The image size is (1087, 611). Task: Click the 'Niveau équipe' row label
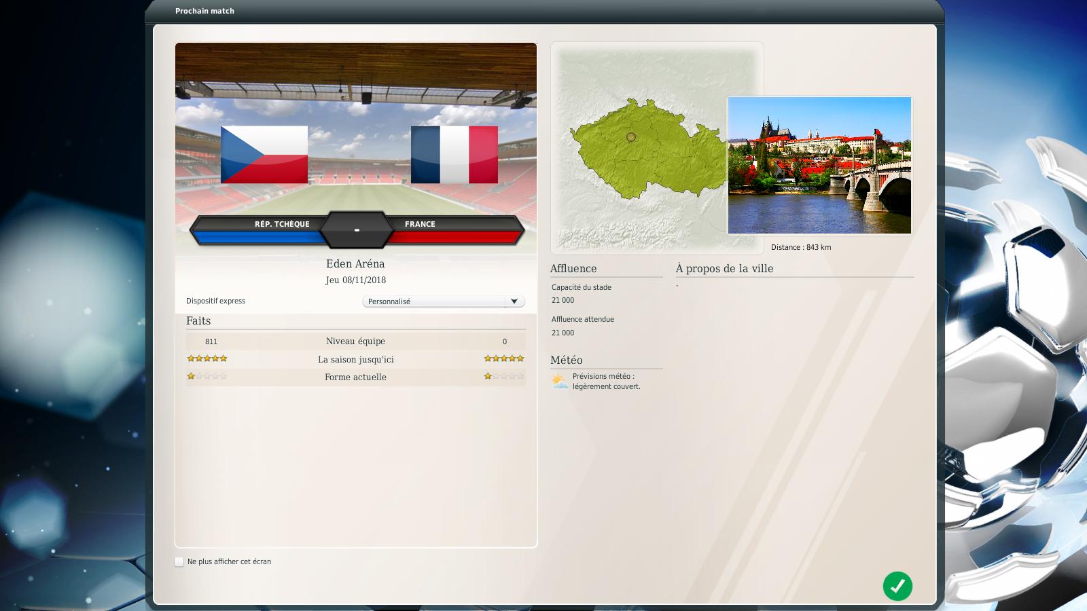(x=355, y=341)
